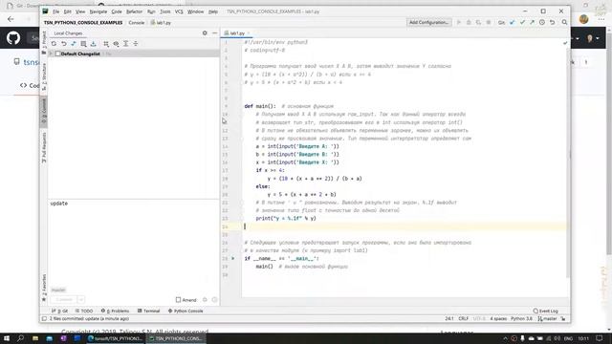The image size is (612, 344).
Task: Tick the Default Changelist checkbox
Action: [x=57, y=54]
